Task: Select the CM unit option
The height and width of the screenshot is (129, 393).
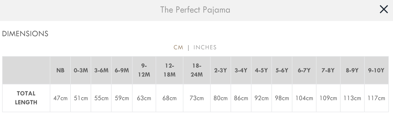Action: tap(178, 47)
